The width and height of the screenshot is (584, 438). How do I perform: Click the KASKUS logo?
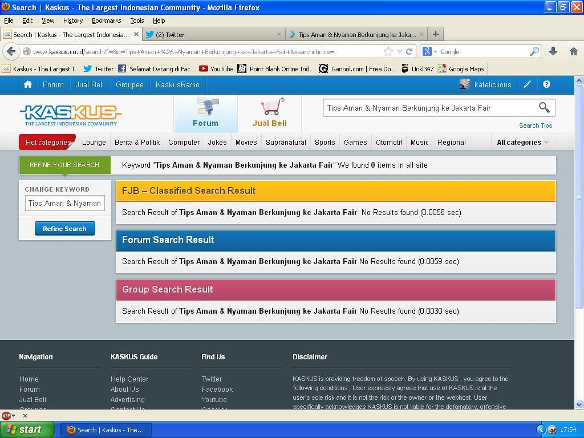(x=70, y=115)
